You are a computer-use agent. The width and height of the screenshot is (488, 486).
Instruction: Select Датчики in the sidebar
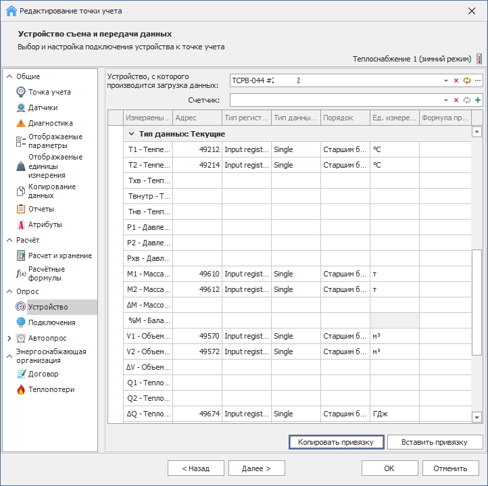[42, 107]
